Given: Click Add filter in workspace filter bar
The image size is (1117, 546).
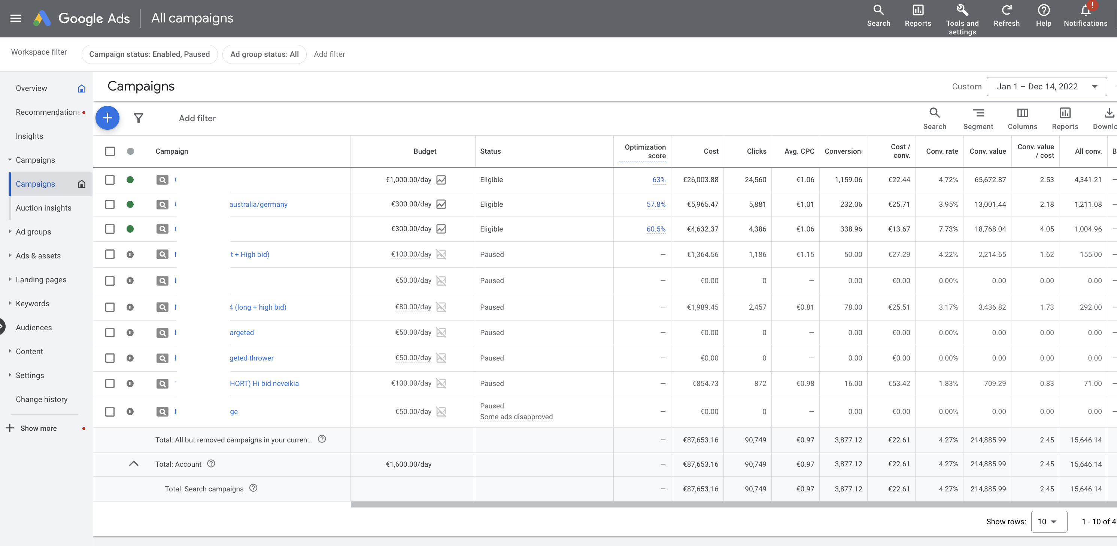Looking at the screenshot, I should (329, 54).
